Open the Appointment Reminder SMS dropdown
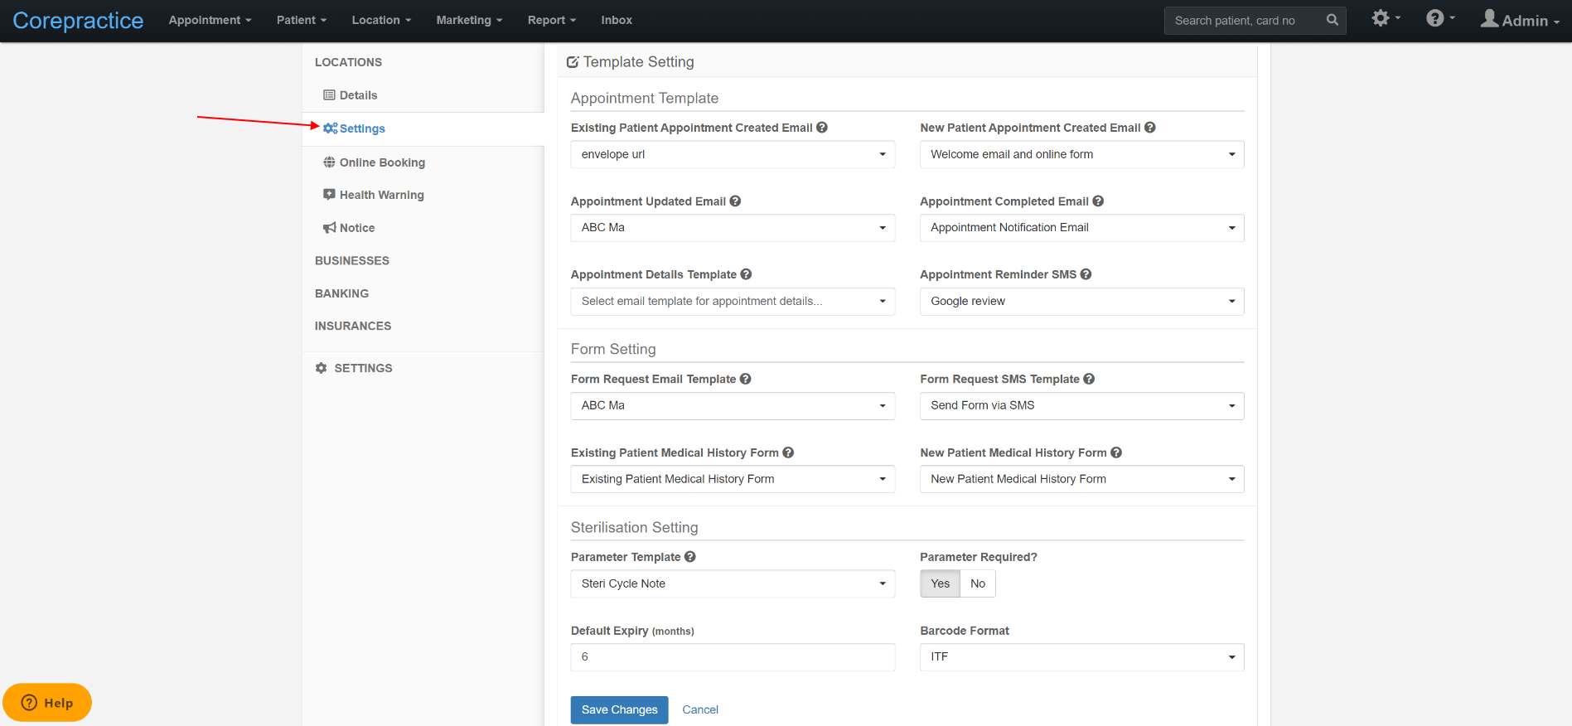This screenshot has width=1572, height=726. coord(1082,302)
